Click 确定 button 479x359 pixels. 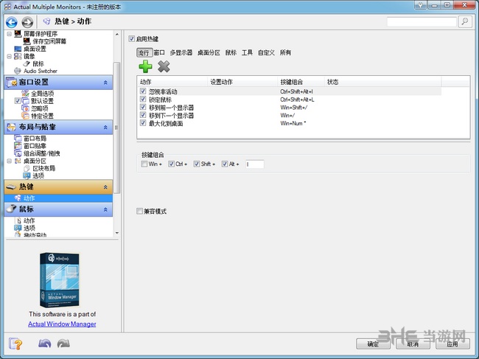click(373, 344)
